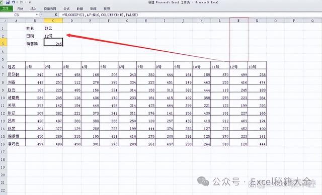This screenshot has height=195, width=322.
Task: Click the Undo arrow icon
Action: [14, 2]
